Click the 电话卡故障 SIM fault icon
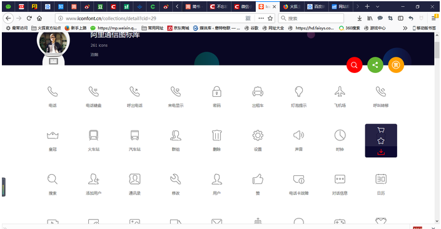 [x=298, y=179]
